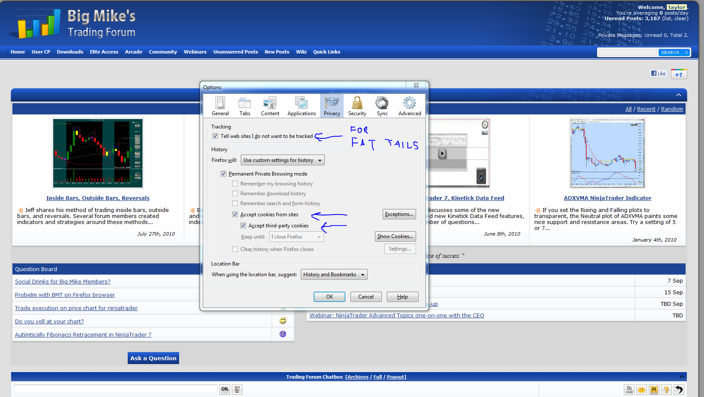This screenshot has width=704, height=397.
Task: Collapse the featured threads panel arrow
Action: tap(679, 95)
